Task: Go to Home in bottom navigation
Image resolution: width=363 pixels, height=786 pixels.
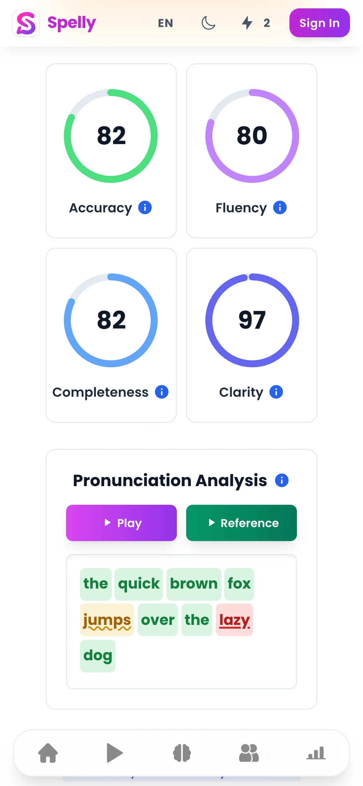Action: tap(48, 753)
